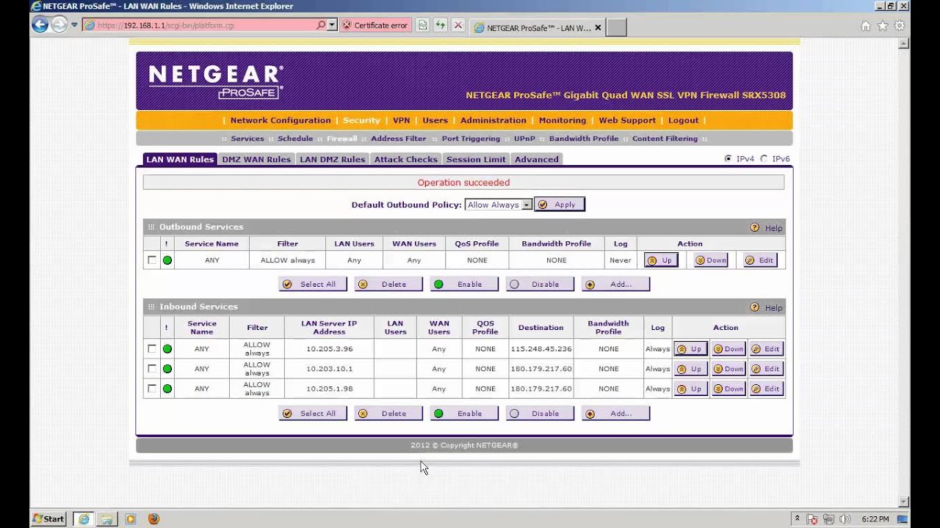Click Edit for the outbound ANY rule
940x528 pixels.
click(x=760, y=260)
